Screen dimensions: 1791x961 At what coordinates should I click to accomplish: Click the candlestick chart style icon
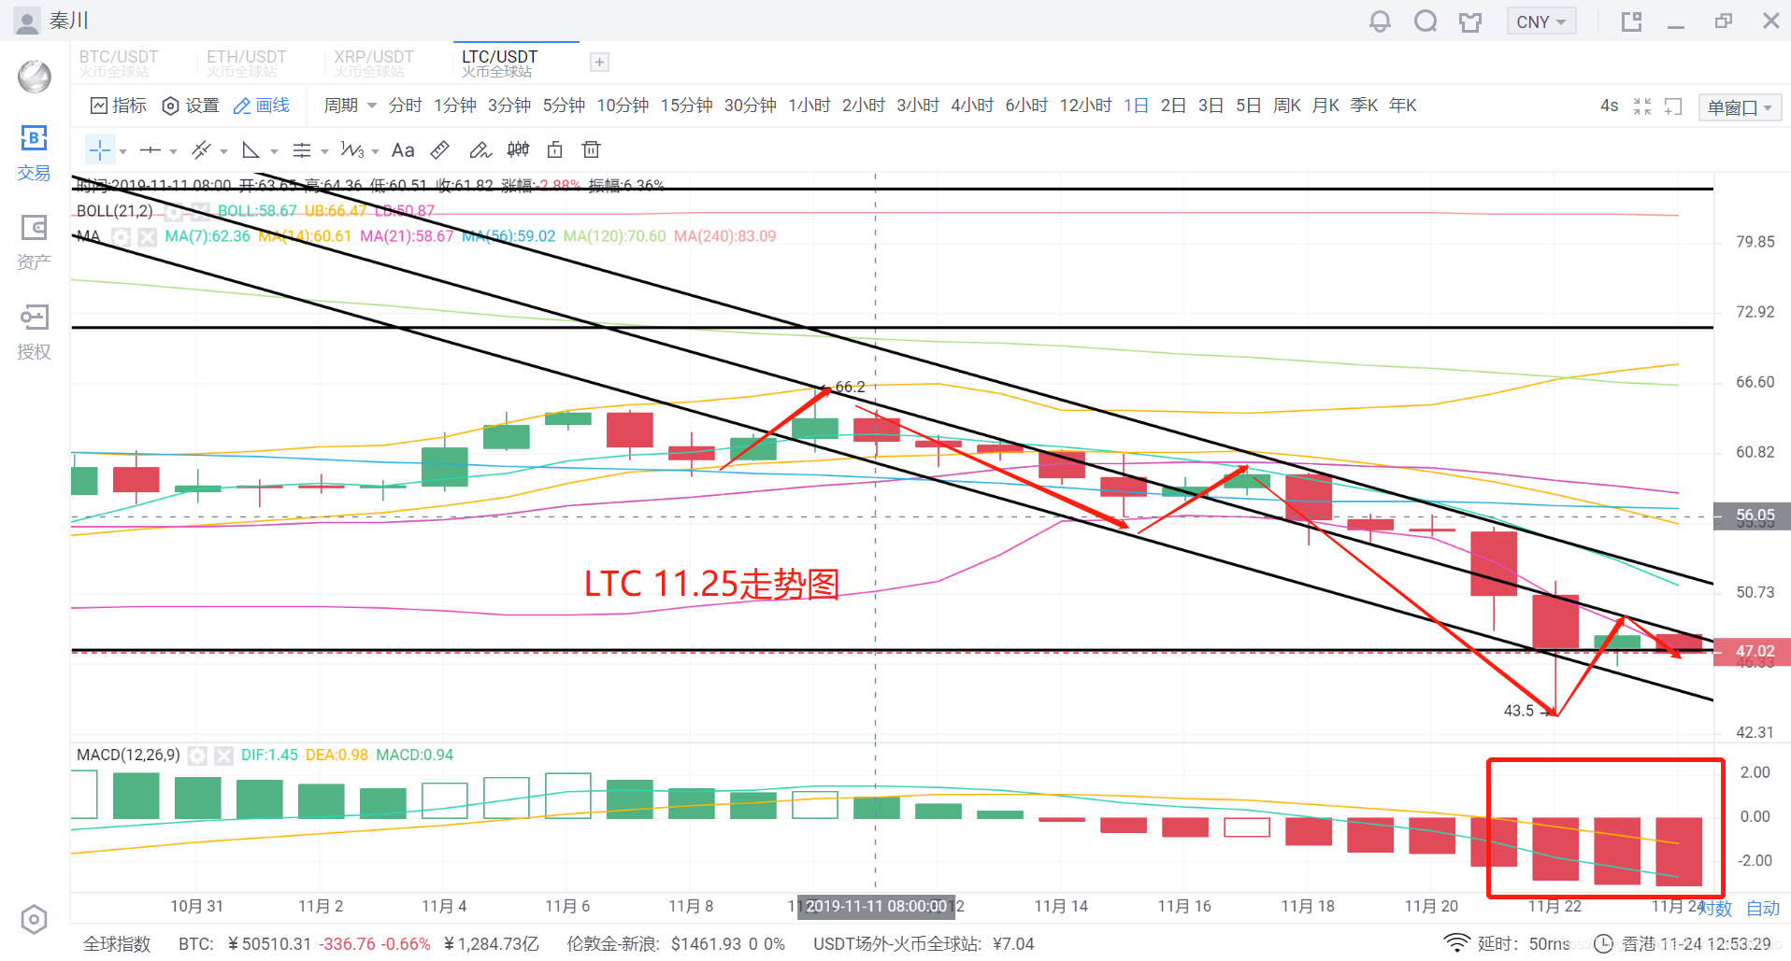pyautogui.click(x=518, y=149)
